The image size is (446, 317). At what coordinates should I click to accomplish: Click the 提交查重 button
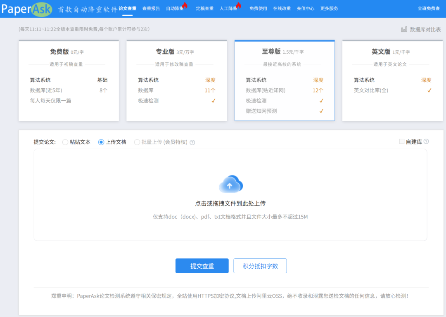tap(202, 266)
